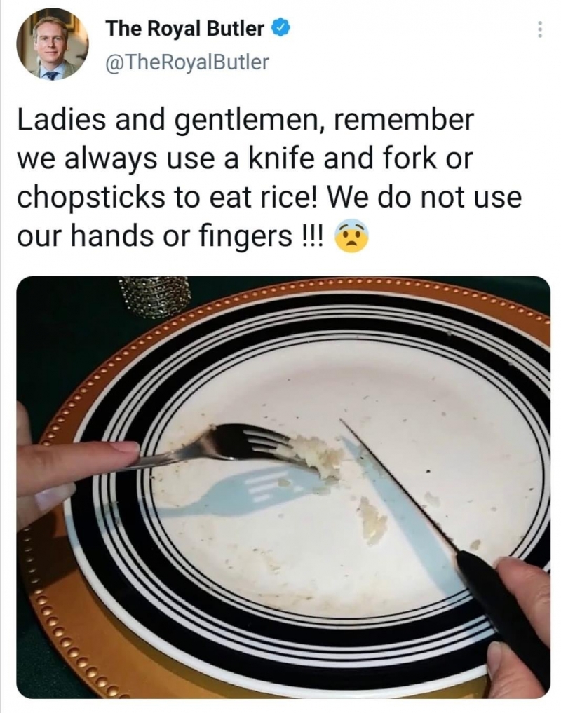Click the blue verified badge
The height and width of the screenshot is (713, 561).
(x=280, y=28)
